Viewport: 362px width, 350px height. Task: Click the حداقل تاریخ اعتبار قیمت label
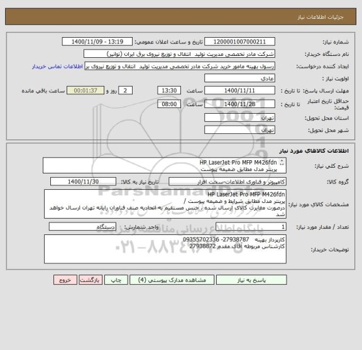pos(328,104)
